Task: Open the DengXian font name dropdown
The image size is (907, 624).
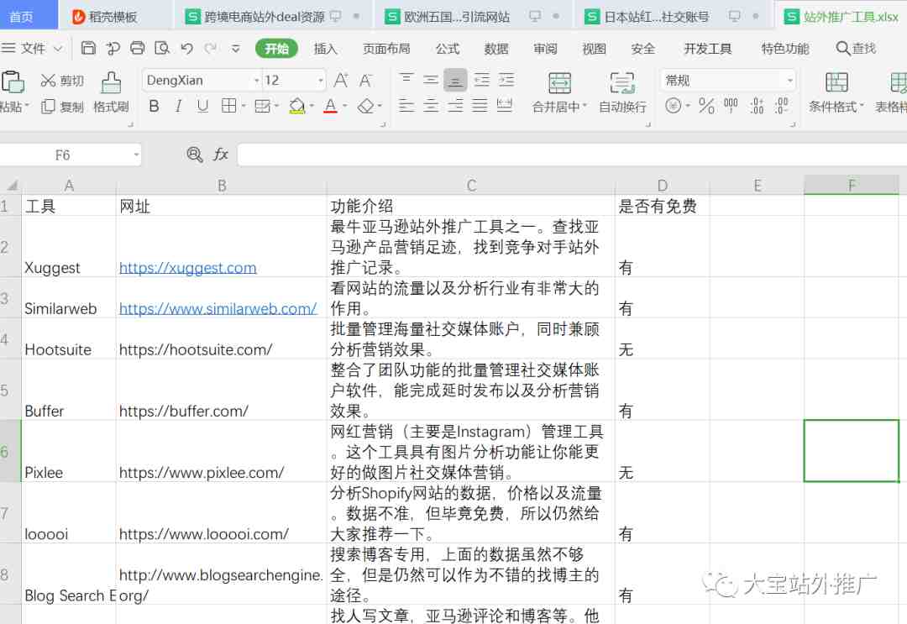Action: pyautogui.click(x=257, y=81)
